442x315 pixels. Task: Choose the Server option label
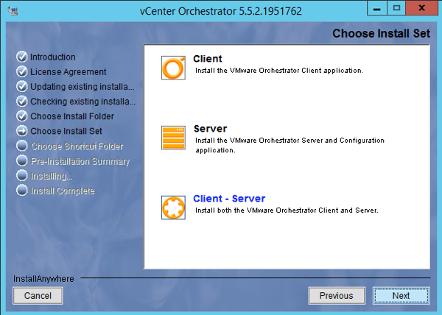pyautogui.click(x=209, y=129)
